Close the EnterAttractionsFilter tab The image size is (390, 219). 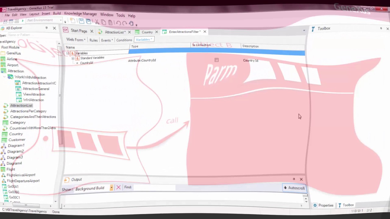coord(205,32)
